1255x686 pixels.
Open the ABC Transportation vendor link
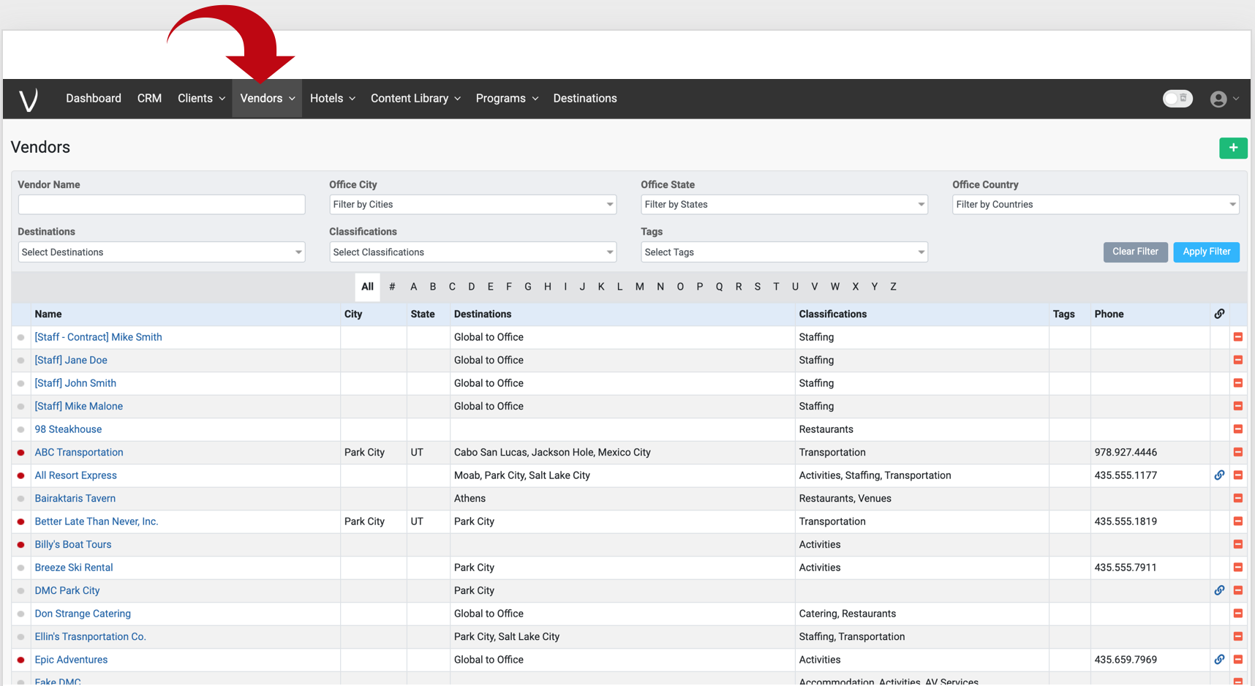tap(79, 453)
